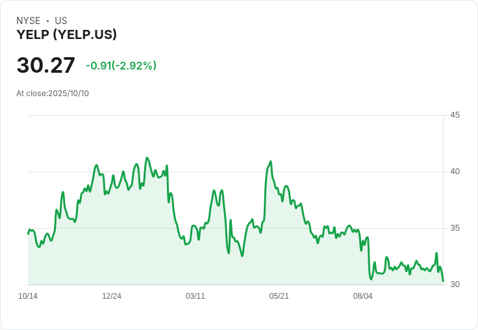478x330 pixels.
Task: Open the YELP (YELP.US) ticker title
Action: pyautogui.click(x=66, y=35)
